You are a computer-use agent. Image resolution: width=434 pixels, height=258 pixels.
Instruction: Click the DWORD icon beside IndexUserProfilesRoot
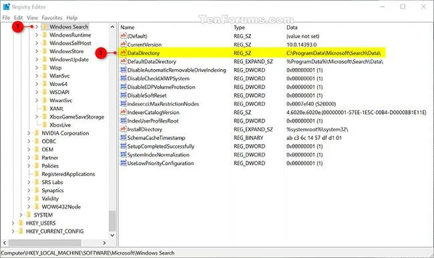point(124,121)
